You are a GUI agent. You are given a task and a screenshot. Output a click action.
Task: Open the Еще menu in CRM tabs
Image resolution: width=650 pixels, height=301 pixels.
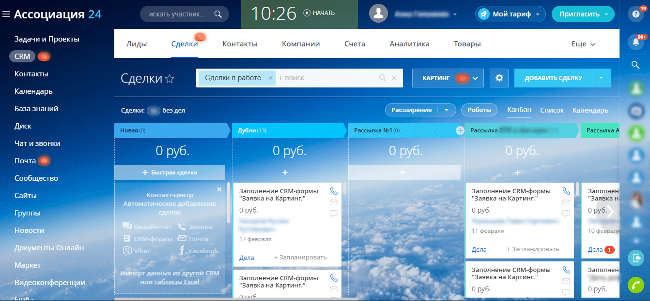click(x=584, y=43)
